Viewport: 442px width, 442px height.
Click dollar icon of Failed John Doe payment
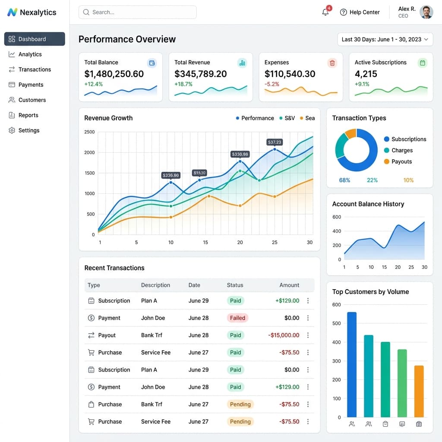(x=91, y=318)
